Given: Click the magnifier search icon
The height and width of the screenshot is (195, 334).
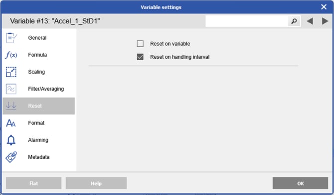Looking at the screenshot, I should coord(294,21).
